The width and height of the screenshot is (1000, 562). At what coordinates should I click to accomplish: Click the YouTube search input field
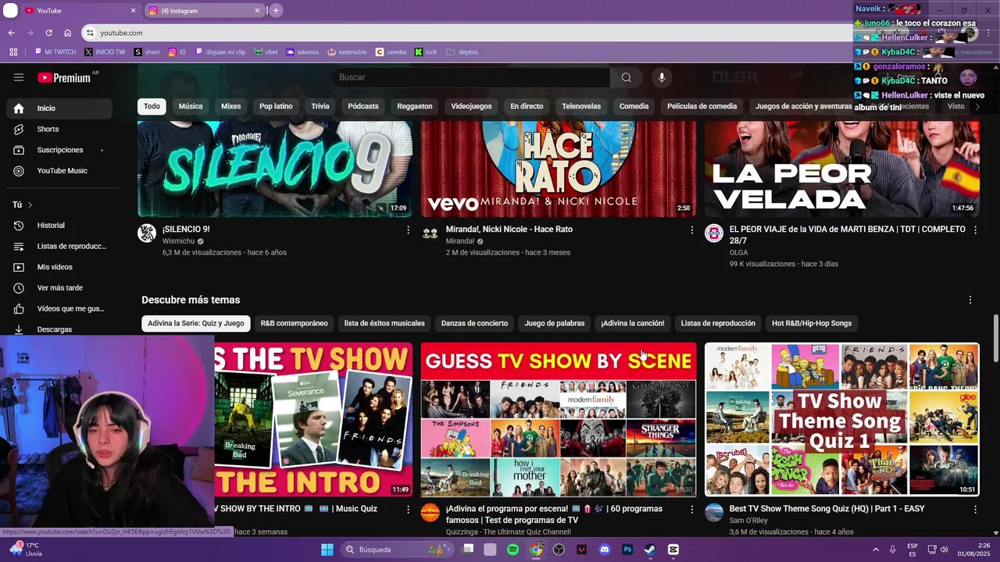pyautogui.click(x=471, y=77)
